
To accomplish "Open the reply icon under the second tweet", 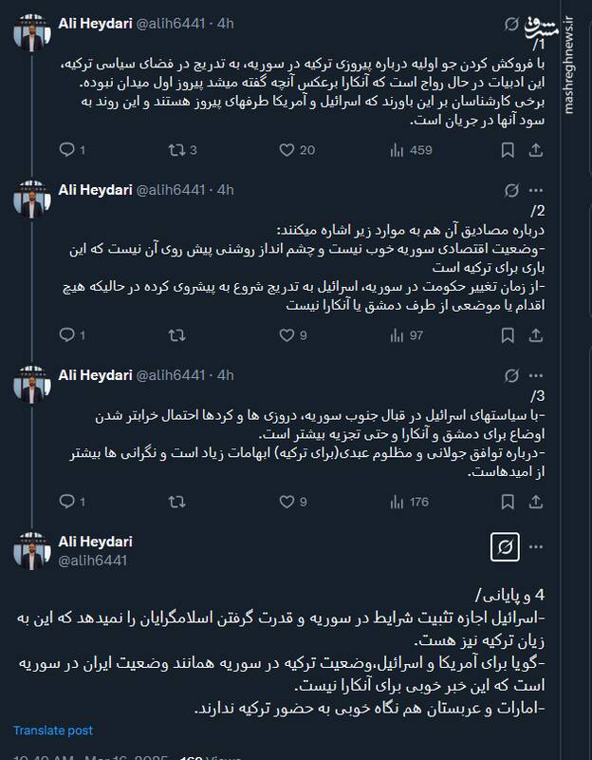I will [66, 334].
